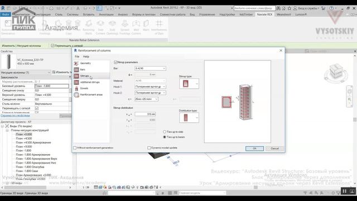Viewport: 357px width, 201px height.
Task: Select План +4.500 Армирование in project browser
Action: (x=33, y=143)
